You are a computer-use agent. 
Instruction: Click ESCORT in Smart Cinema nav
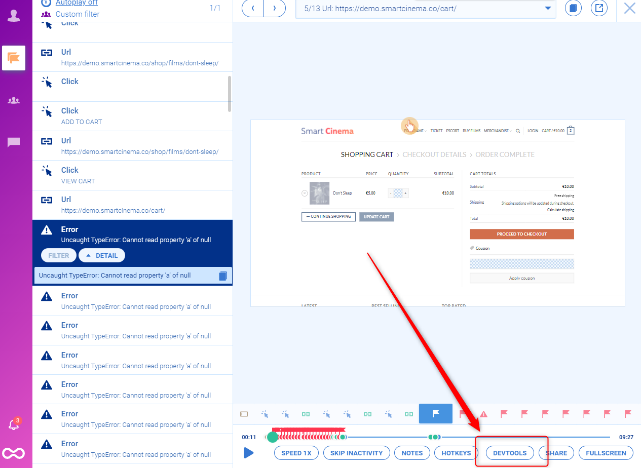pyautogui.click(x=453, y=131)
